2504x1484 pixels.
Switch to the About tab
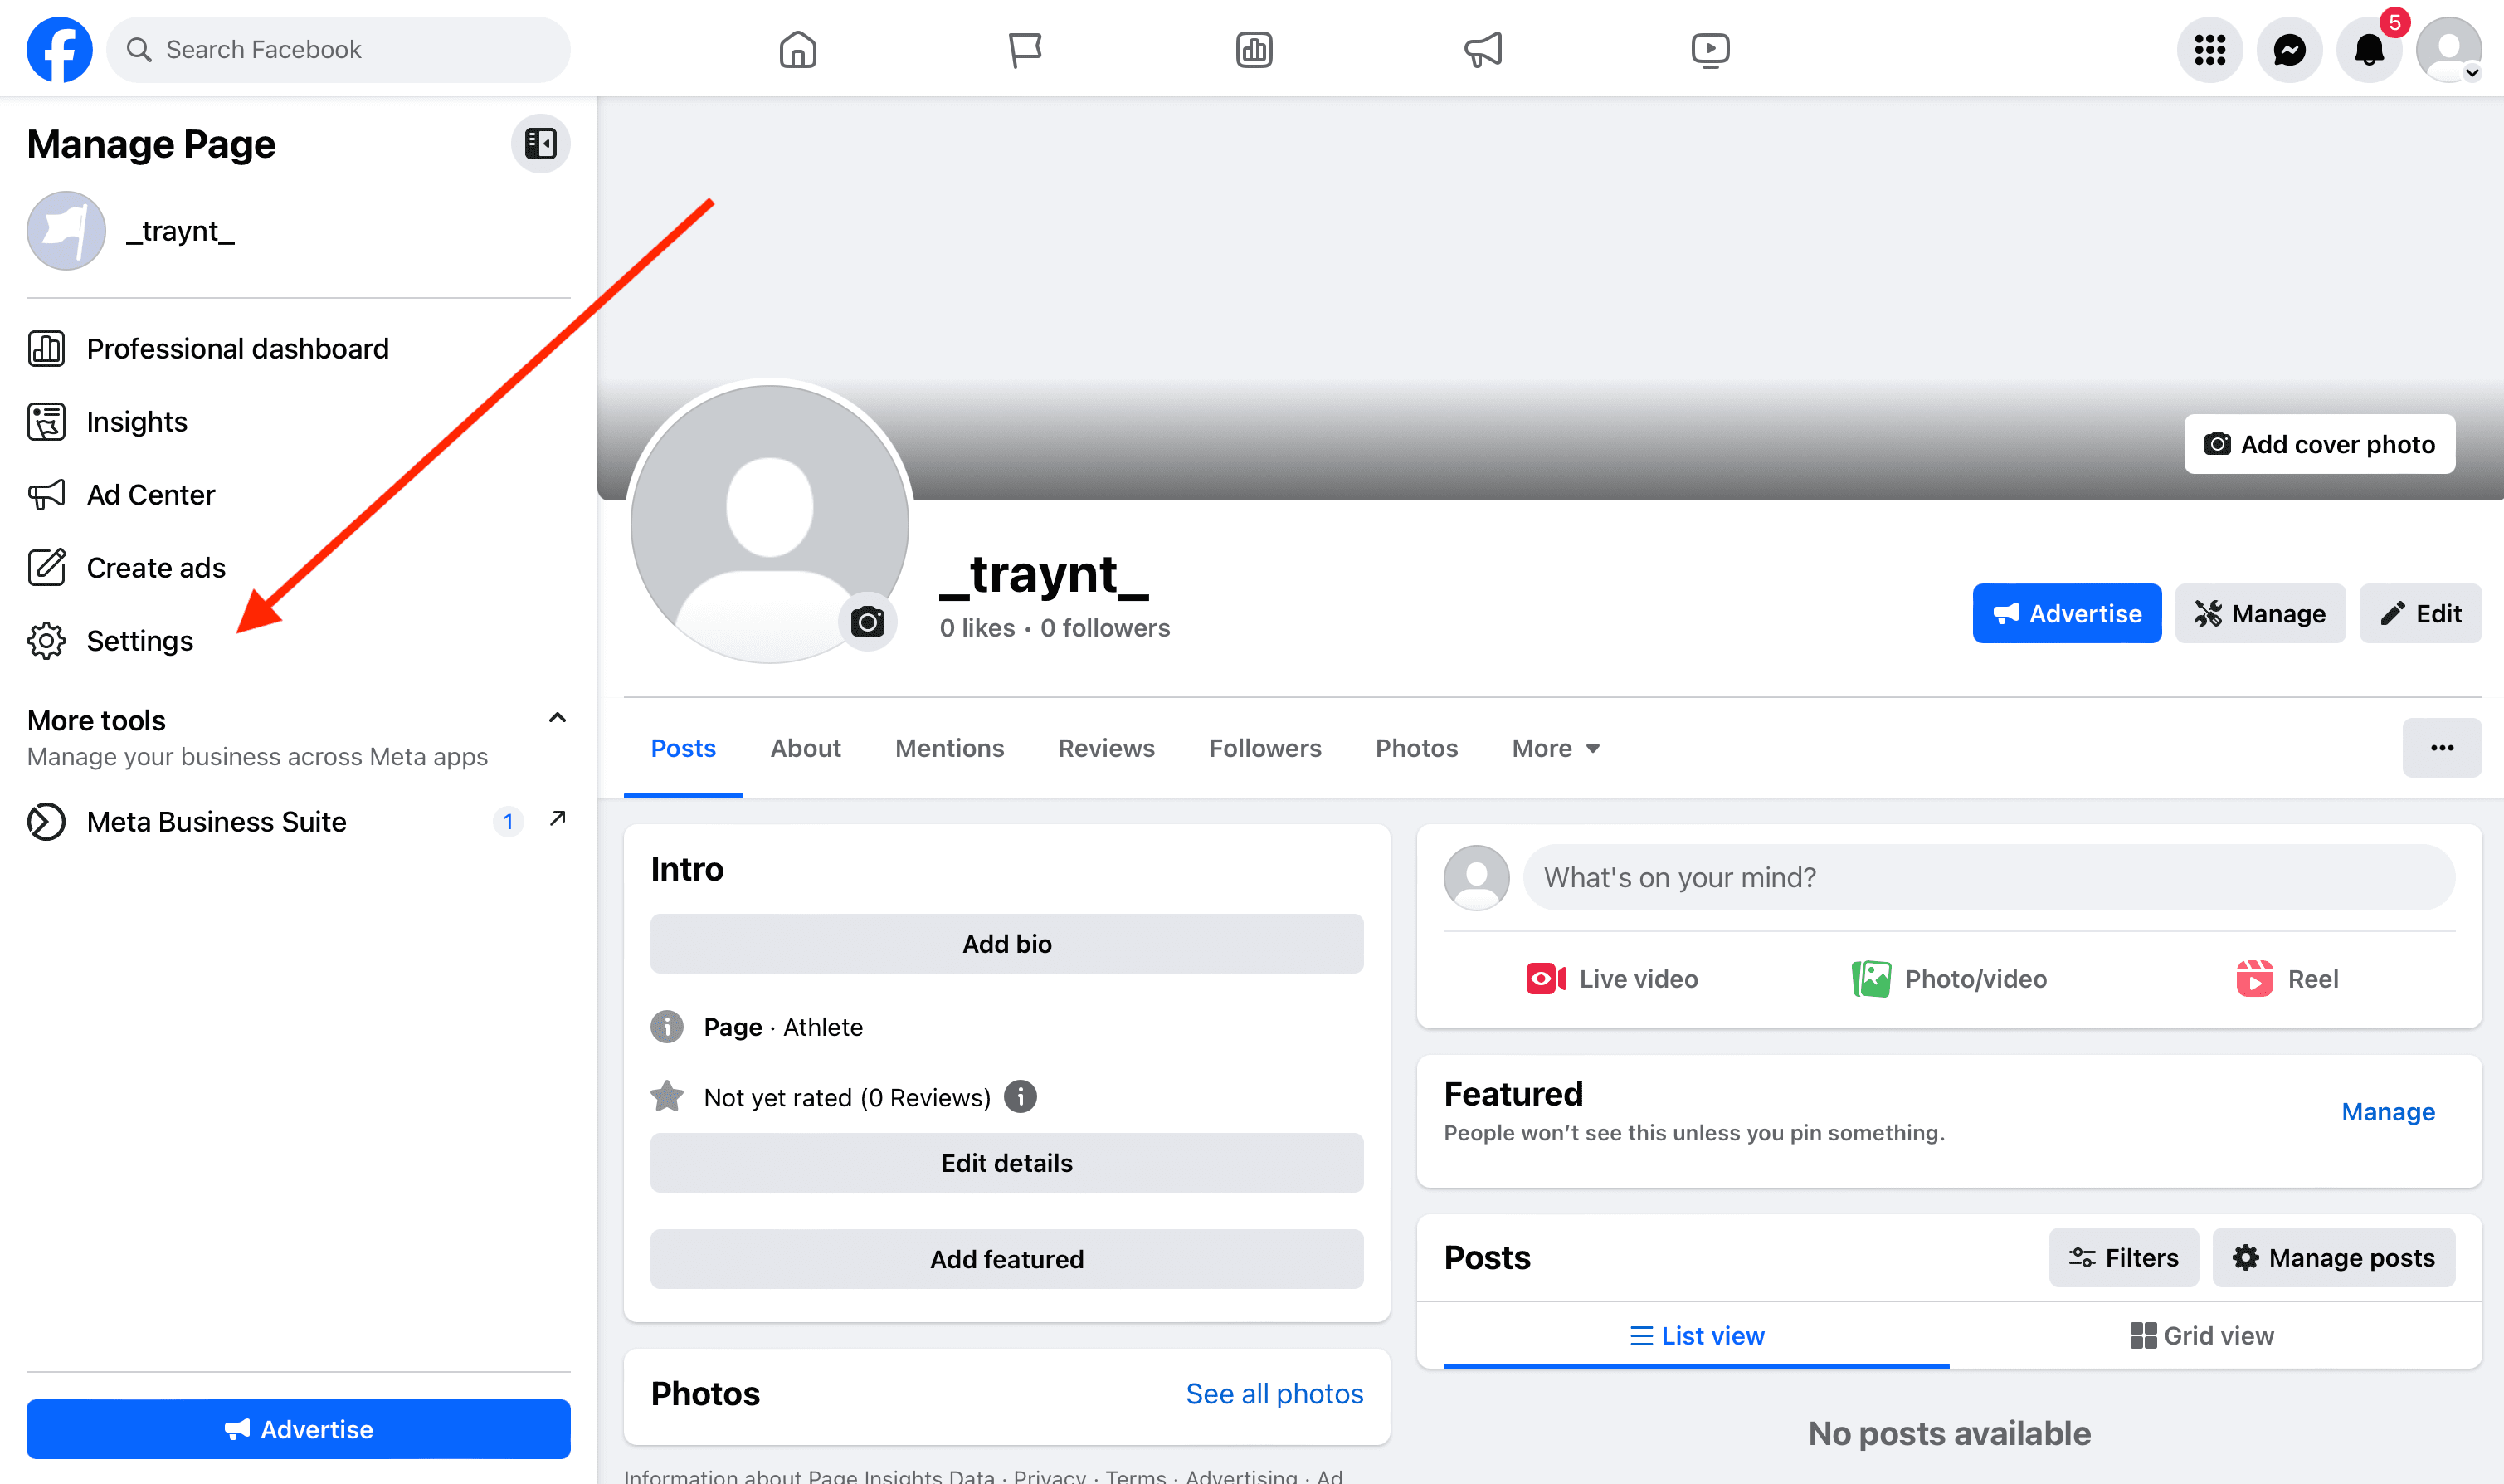(805, 748)
